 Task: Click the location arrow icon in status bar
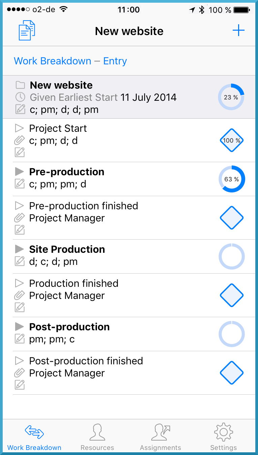(x=192, y=10)
